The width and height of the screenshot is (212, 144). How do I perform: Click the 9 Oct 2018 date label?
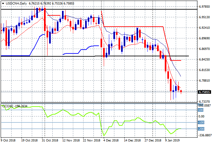[x=8, y=140]
